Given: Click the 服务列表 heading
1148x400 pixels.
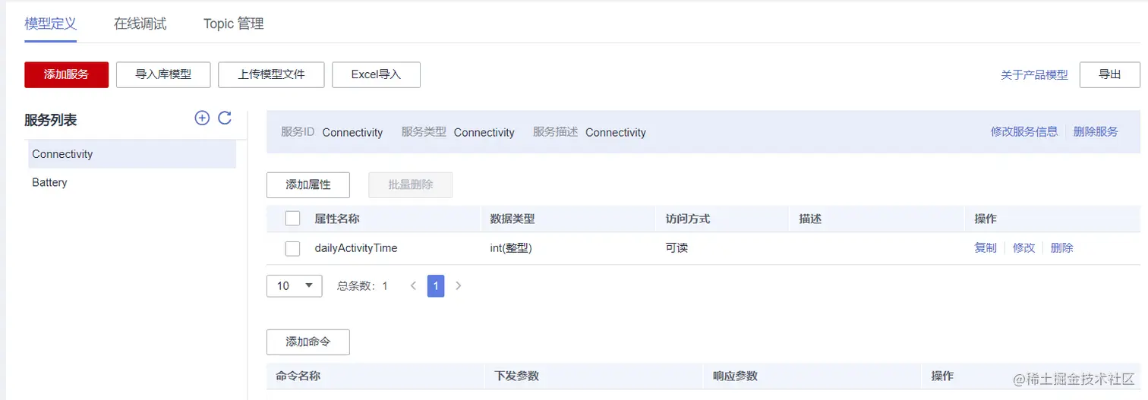Looking at the screenshot, I should point(50,120).
